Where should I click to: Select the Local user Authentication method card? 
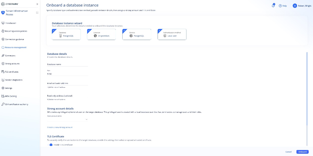(x=172, y=34)
